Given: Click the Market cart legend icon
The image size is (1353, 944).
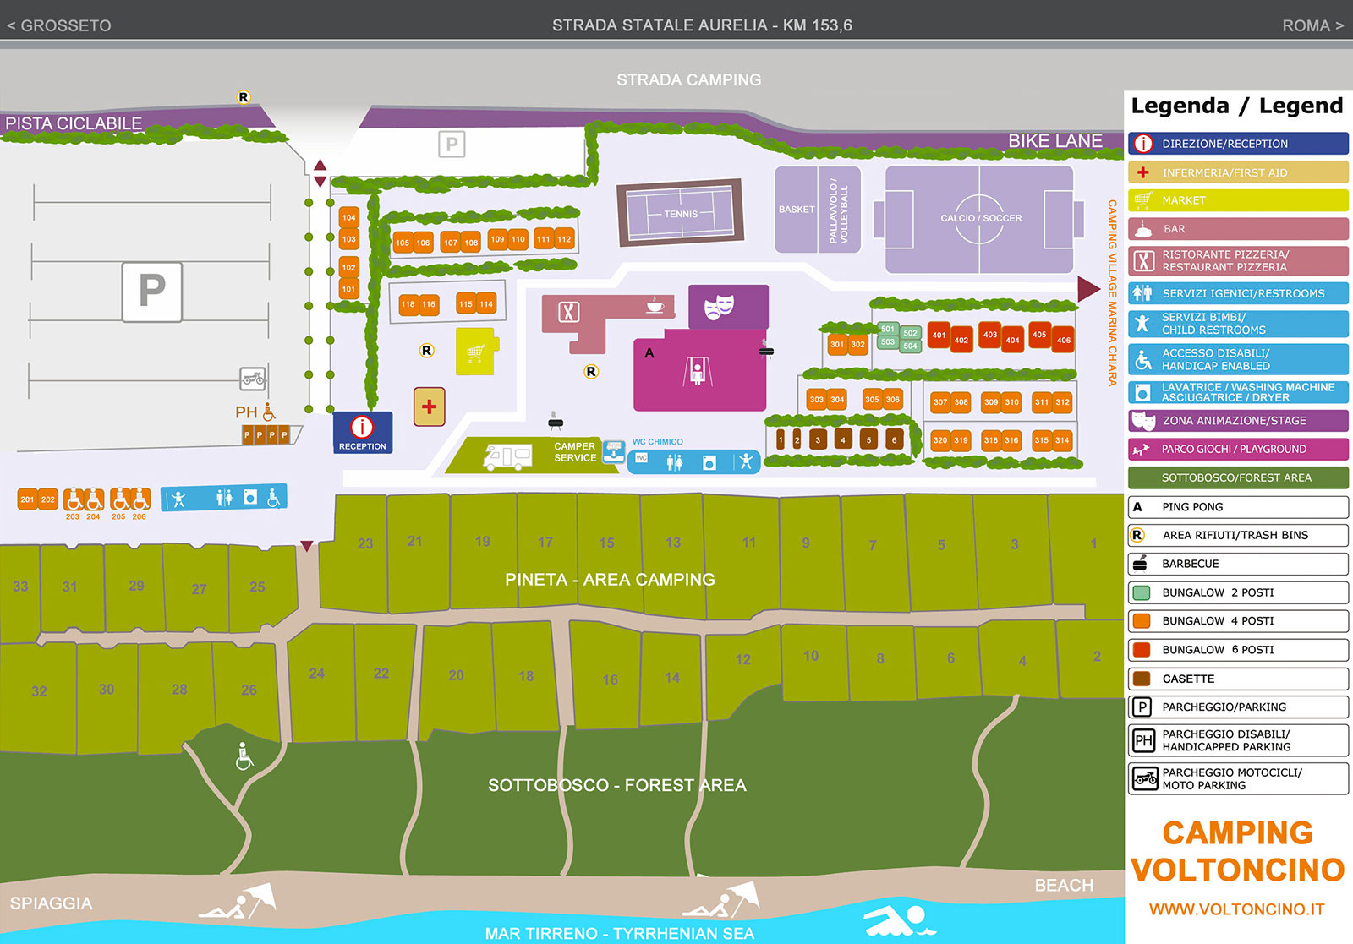Looking at the screenshot, I should [1143, 200].
